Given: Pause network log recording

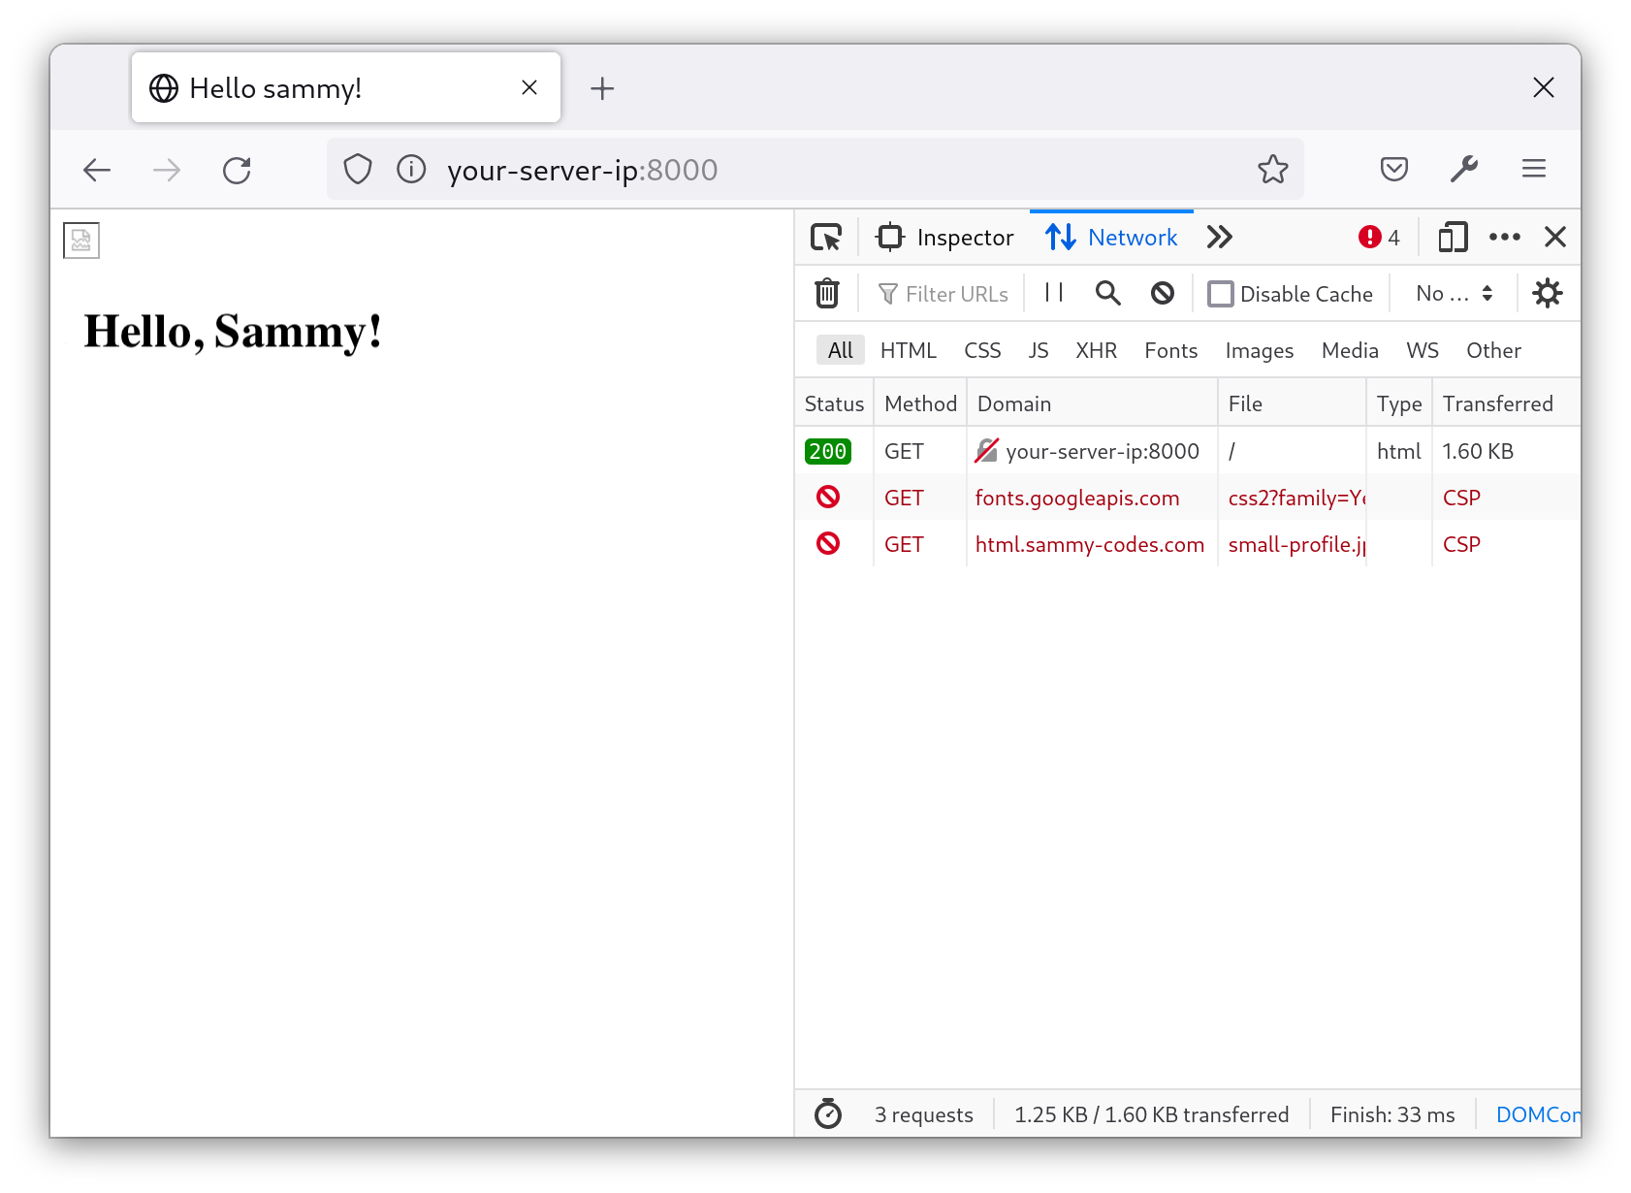Looking at the screenshot, I should coord(1054,293).
